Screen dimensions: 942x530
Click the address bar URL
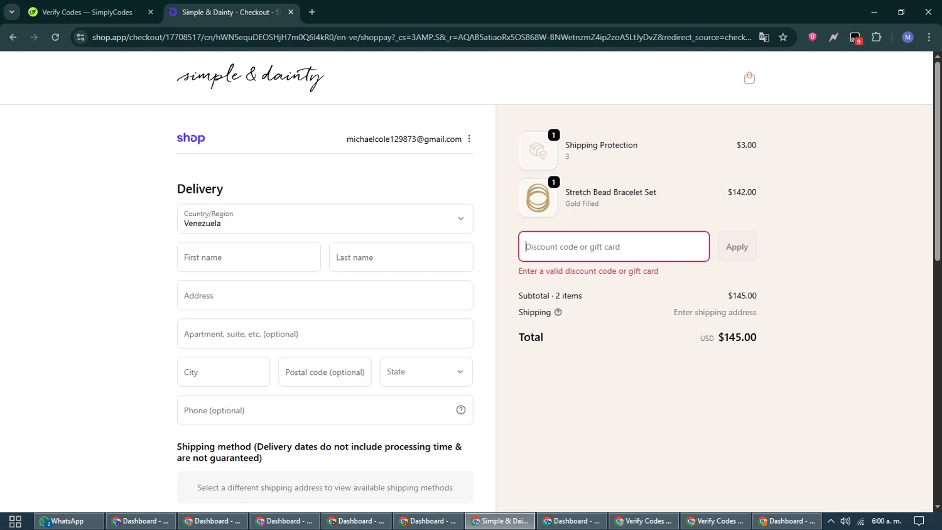(421, 37)
